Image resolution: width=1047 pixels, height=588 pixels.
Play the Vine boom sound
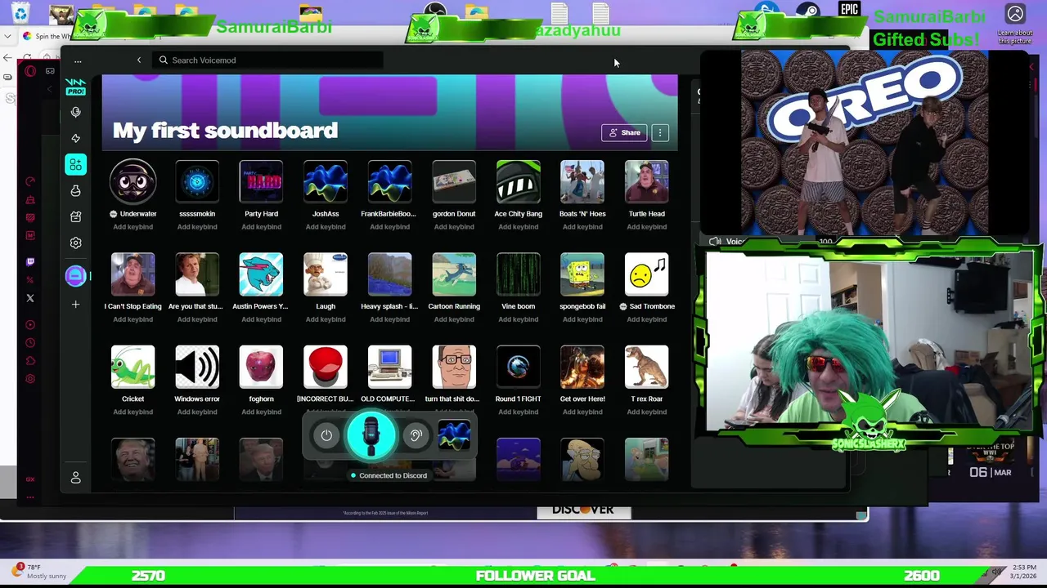pyautogui.click(x=518, y=274)
